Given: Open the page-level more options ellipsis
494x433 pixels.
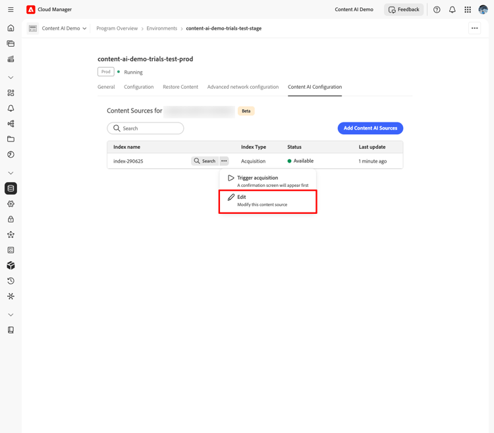Looking at the screenshot, I should [474, 28].
